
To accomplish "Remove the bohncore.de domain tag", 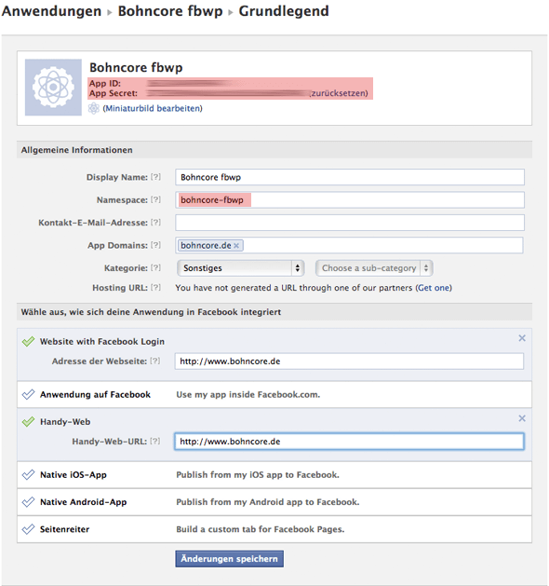I will click(236, 246).
